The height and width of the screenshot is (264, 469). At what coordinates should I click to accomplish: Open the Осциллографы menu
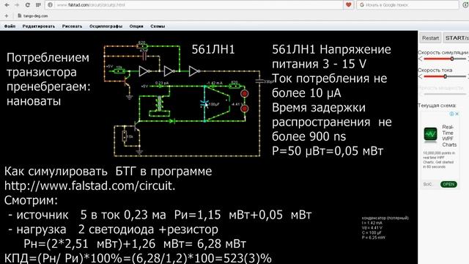[x=106, y=26]
